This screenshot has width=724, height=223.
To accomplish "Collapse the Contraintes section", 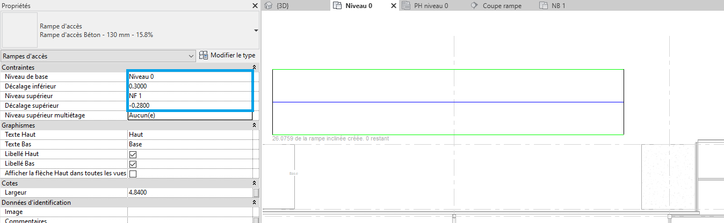I will (255, 68).
